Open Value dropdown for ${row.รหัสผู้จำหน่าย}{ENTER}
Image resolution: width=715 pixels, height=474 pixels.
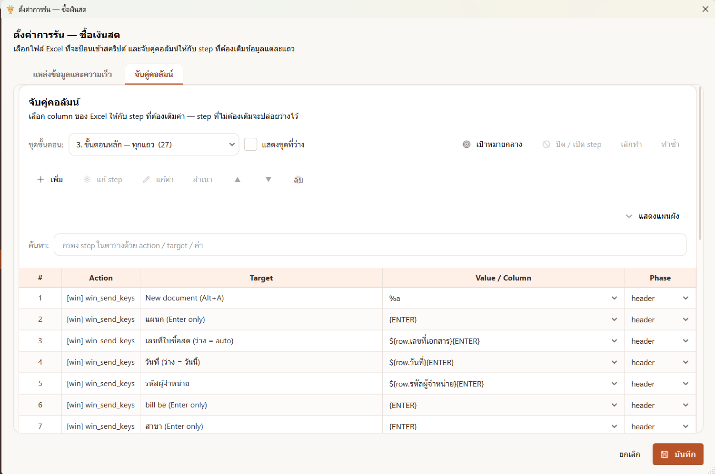[x=614, y=384]
